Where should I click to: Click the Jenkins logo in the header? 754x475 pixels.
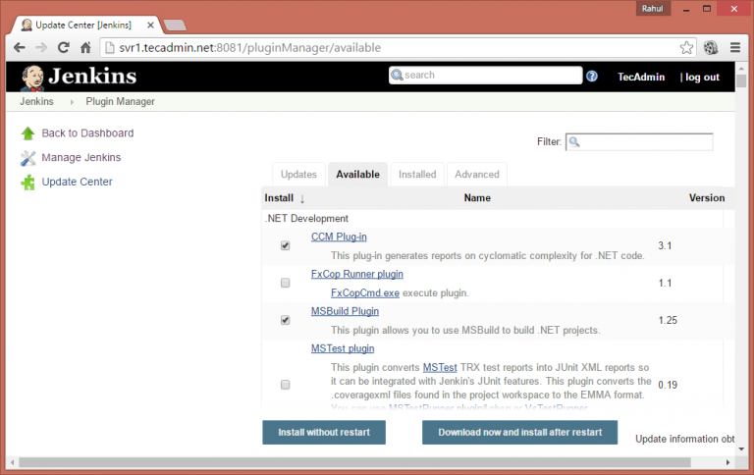(79, 77)
